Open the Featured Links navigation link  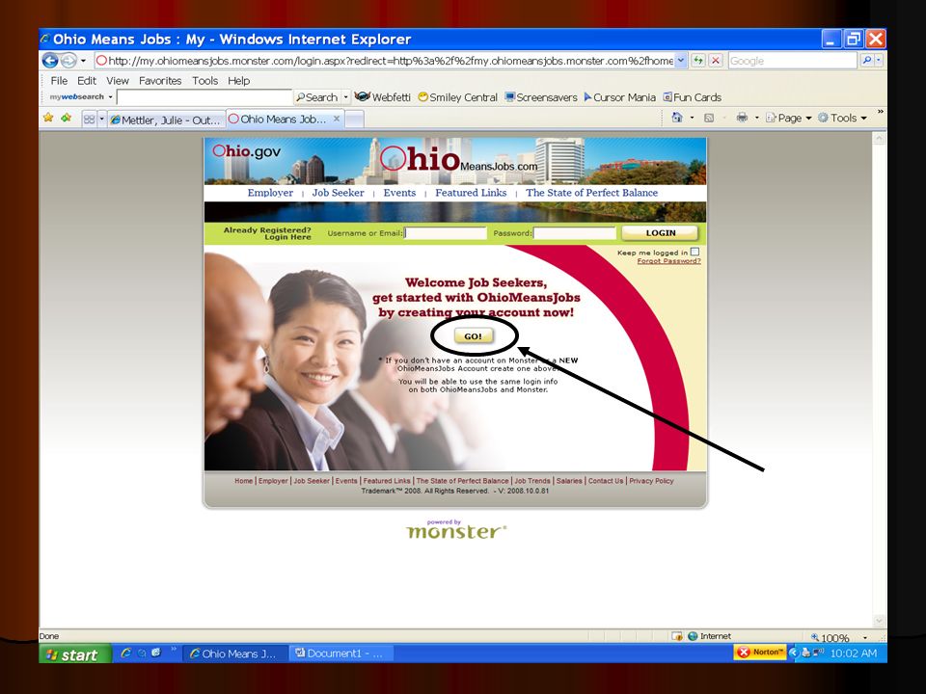coord(471,193)
